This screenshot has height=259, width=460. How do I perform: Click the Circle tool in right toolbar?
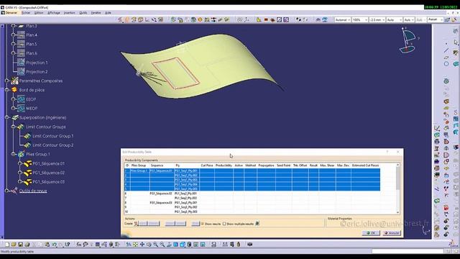pyautogui.click(x=446, y=64)
